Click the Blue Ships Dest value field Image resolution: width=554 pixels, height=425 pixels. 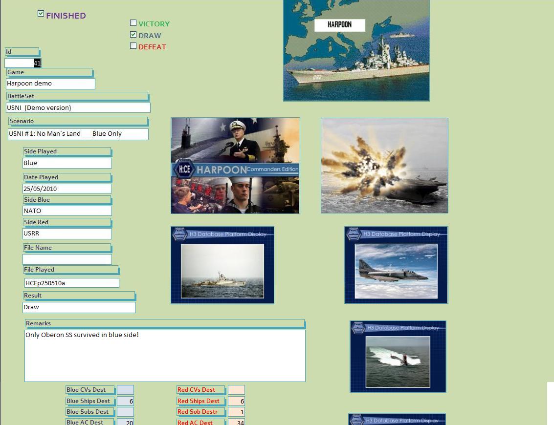coord(125,401)
